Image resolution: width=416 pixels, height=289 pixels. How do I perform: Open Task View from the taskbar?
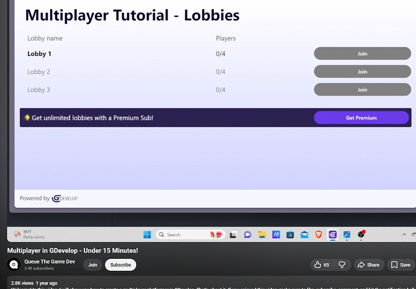pos(232,234)
